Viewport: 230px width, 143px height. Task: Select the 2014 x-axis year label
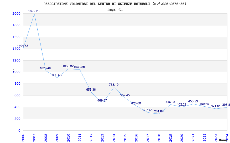(114, 138)
